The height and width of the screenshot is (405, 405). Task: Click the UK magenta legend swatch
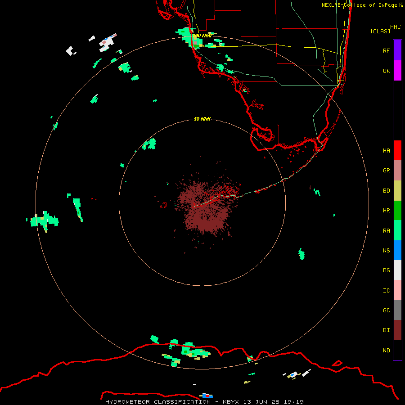pyautogui.click(x=397, y=71)
